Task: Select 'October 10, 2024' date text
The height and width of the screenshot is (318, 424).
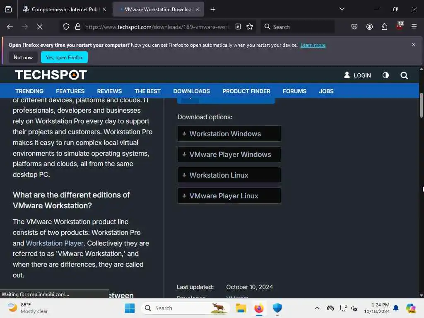Action: coord(249,287)
